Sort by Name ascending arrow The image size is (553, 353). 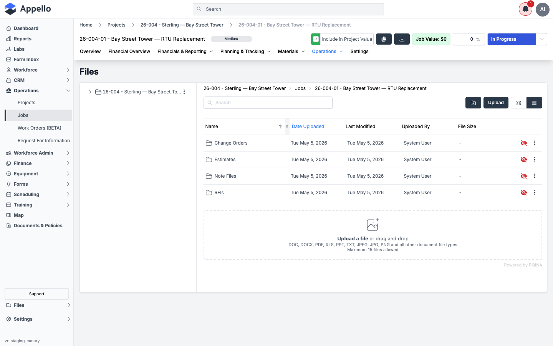pyautogui.click(x=280, y=127)
